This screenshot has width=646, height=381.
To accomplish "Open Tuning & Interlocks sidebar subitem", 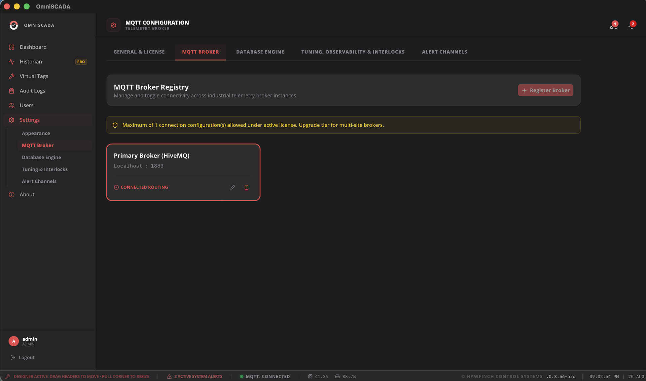I will pyautogui.click(x=45, y=169).
